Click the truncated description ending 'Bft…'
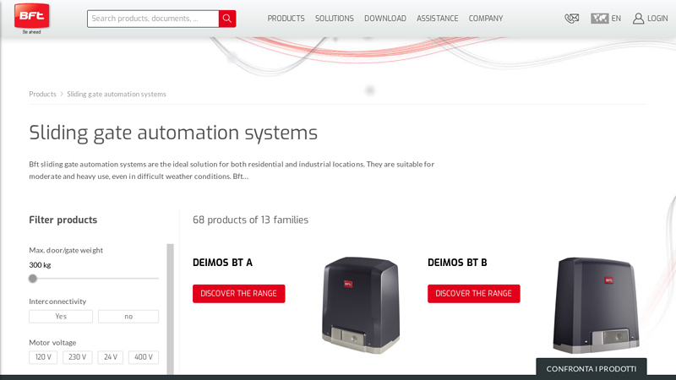 232,171
